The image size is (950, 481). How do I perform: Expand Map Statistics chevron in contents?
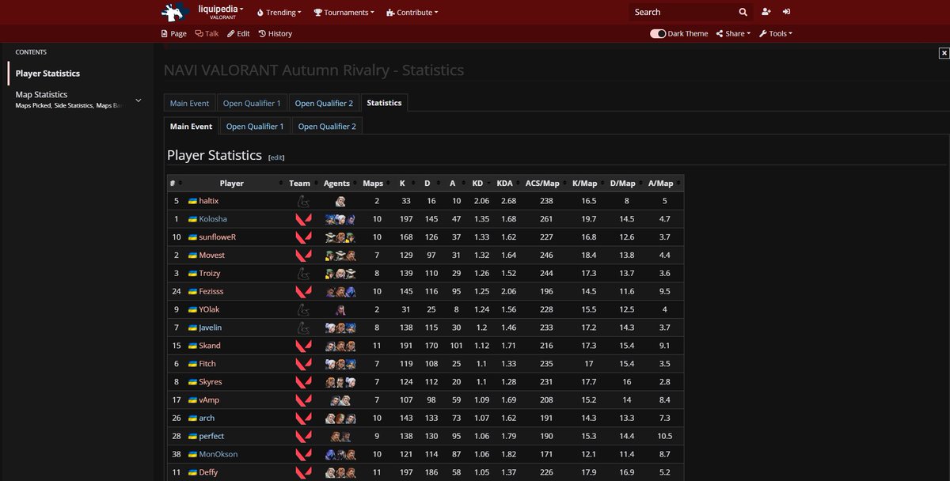pyautogui.click(x=139, y=100)
